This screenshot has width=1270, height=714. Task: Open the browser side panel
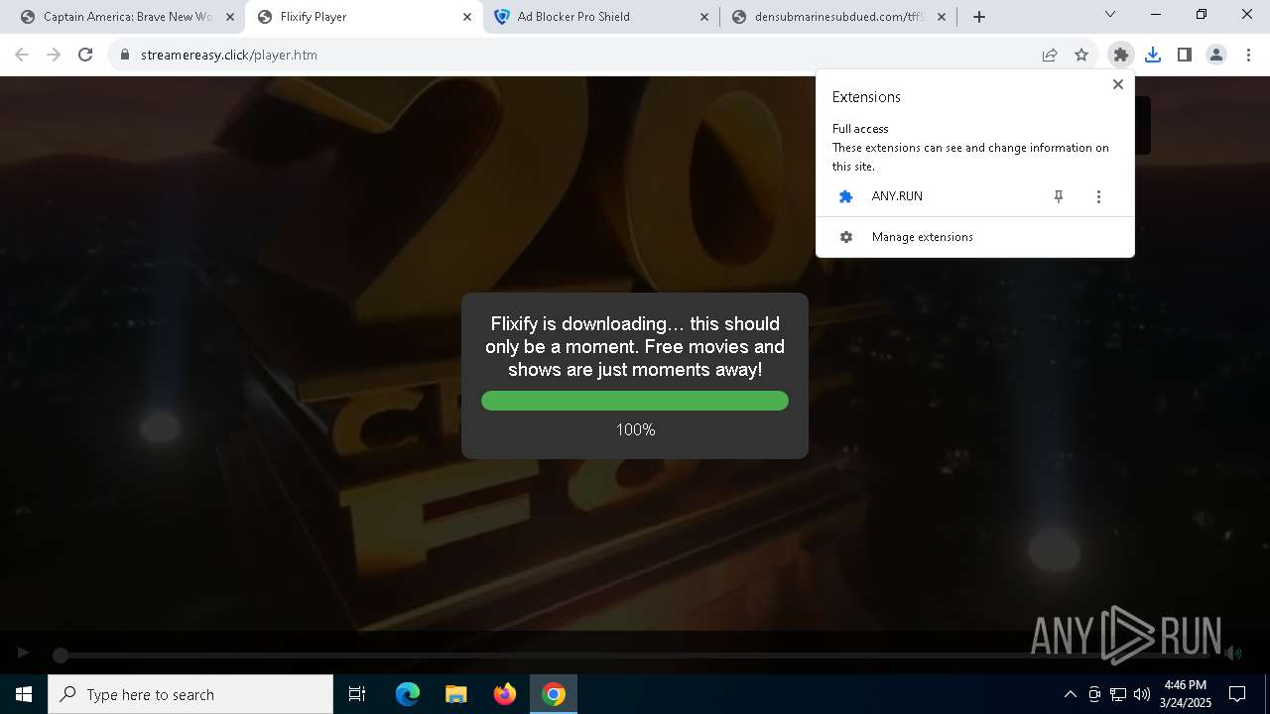point(1185,55)
